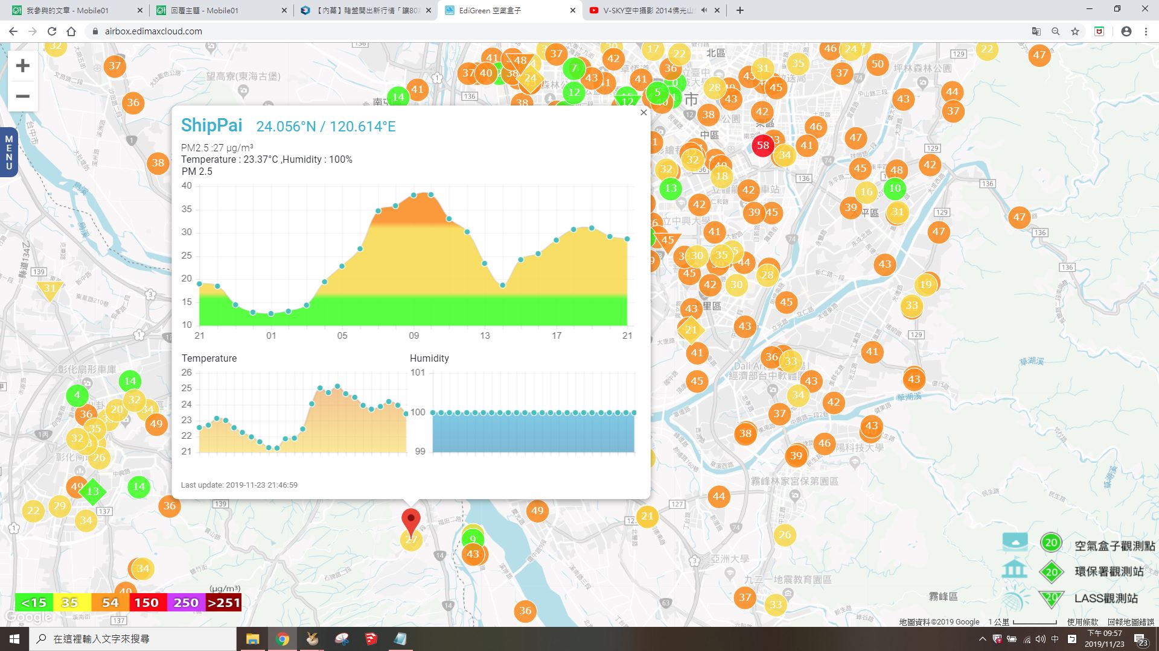The width and height of the screenshot is (1159, 651).
Task: Click the green 13 diamond EPA marker
Action: (92, 491)
